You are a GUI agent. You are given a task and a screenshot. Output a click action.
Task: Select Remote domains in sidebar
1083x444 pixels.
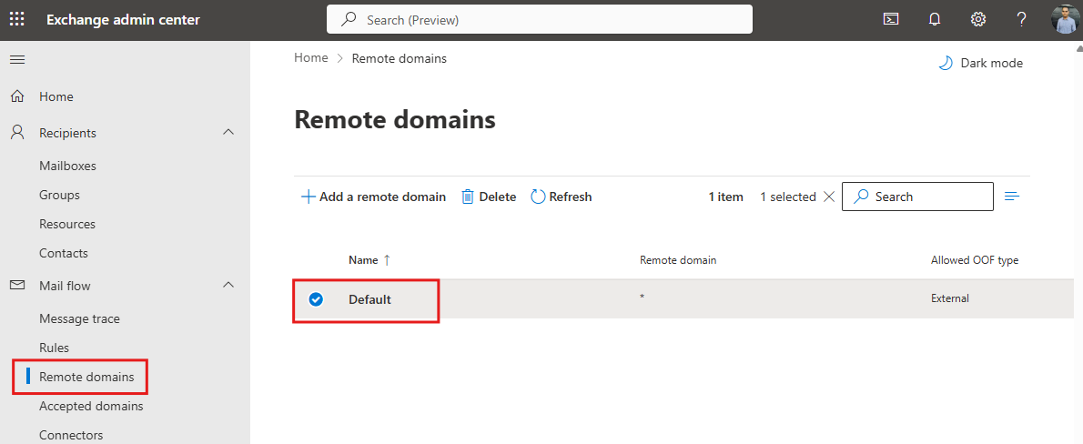coord(86,377)
